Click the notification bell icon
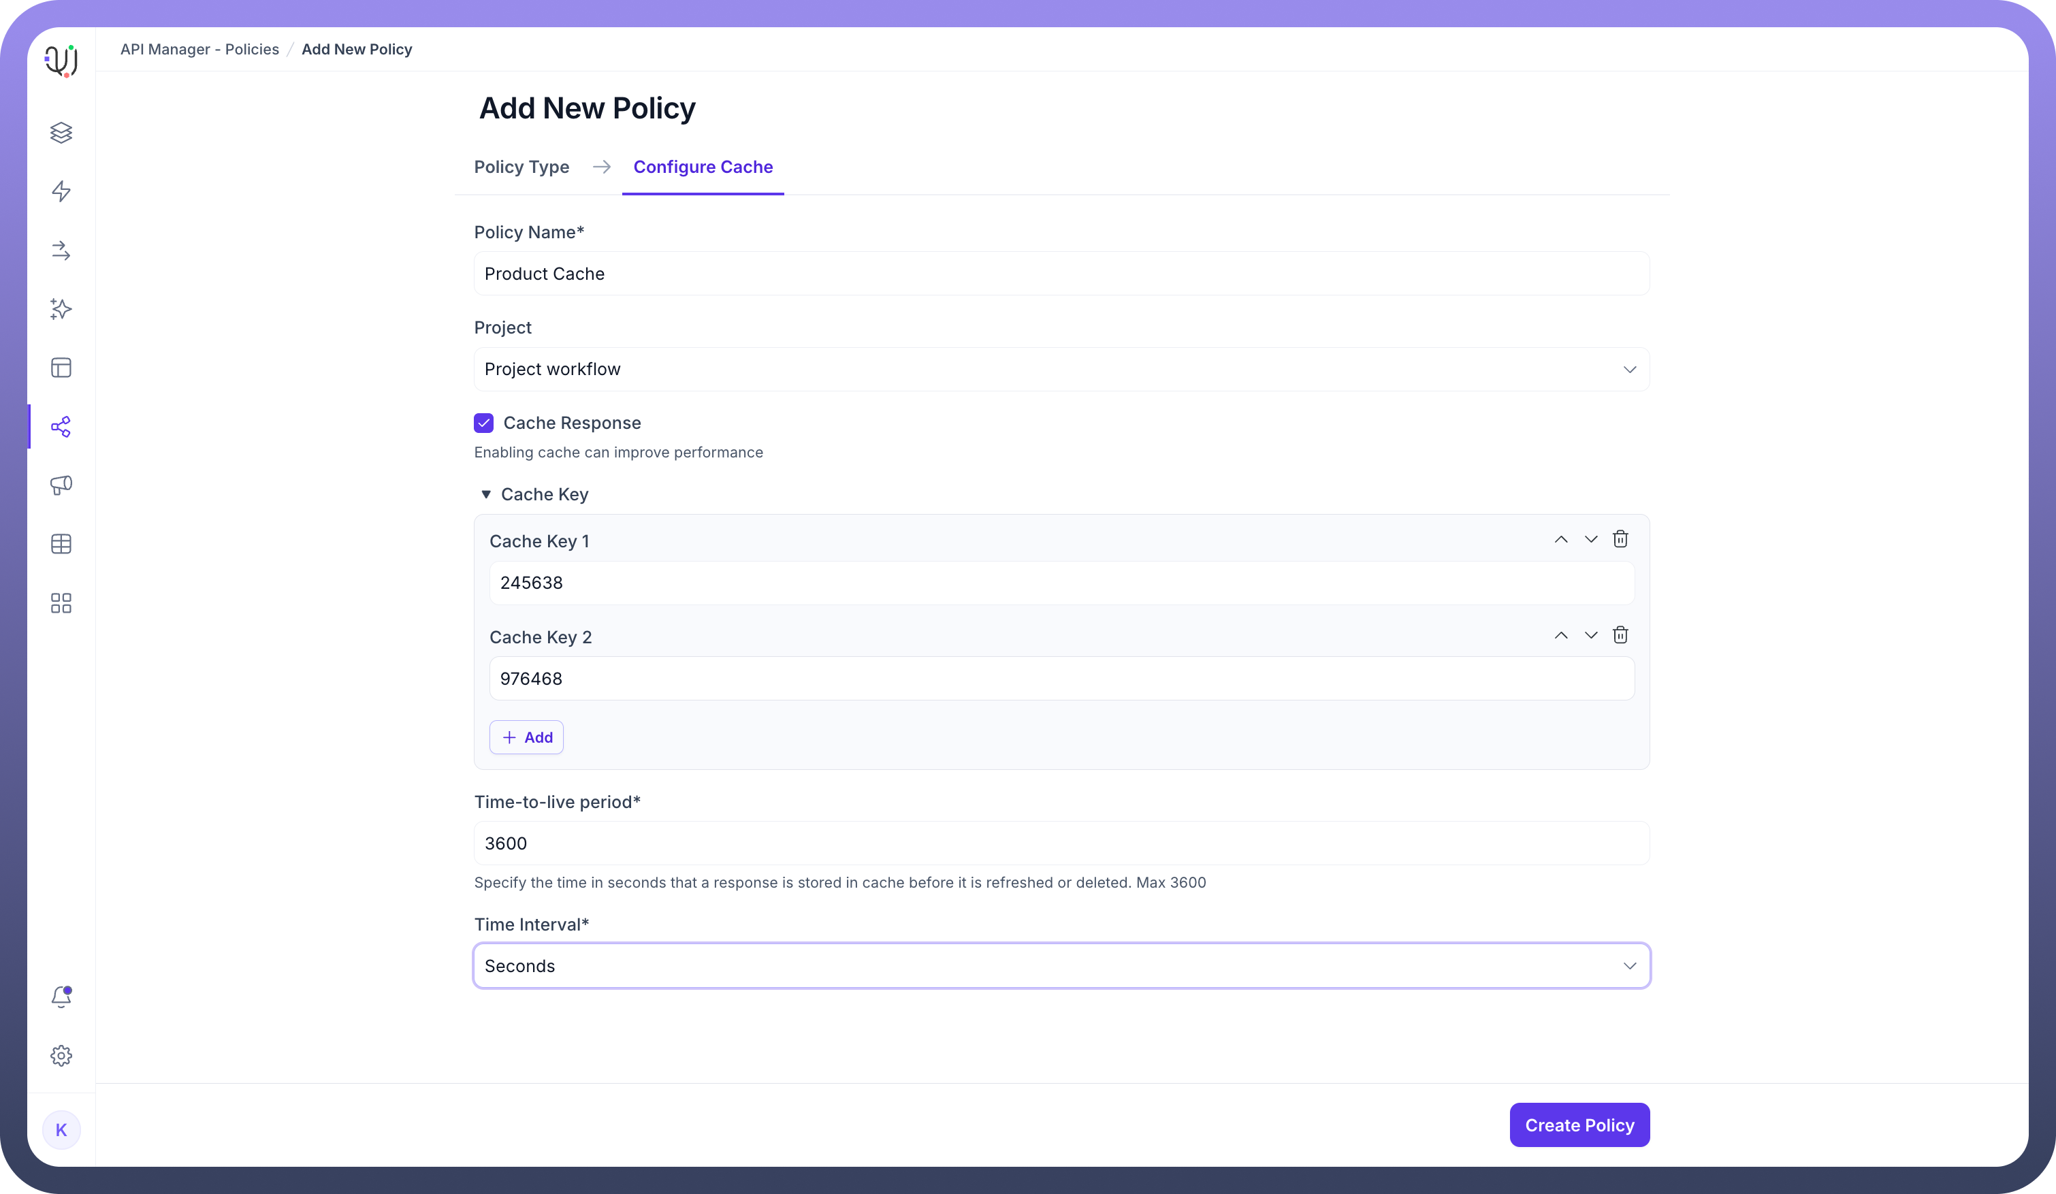 tap(61, 997)
